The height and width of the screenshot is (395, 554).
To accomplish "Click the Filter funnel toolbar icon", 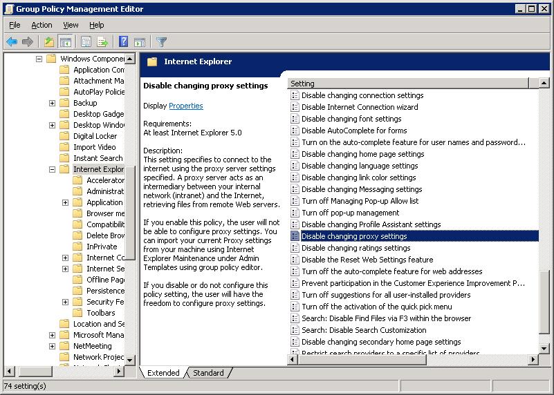I will 161,42.
